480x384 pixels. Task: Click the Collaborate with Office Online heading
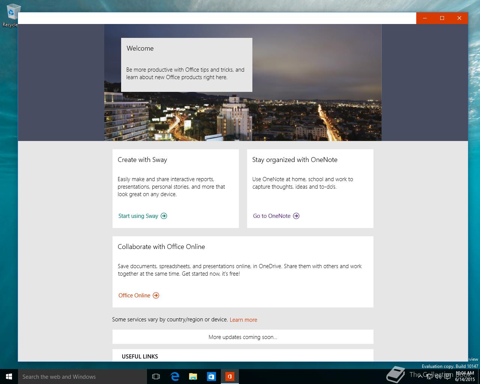coord(161,247)
